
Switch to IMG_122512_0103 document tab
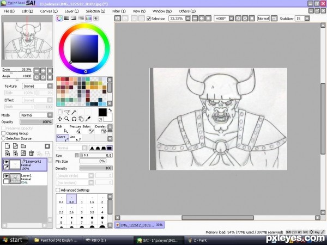coord(140,225)
